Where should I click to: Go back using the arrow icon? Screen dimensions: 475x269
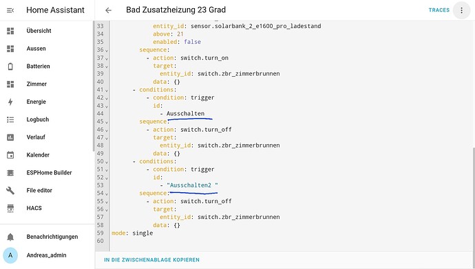109,10
